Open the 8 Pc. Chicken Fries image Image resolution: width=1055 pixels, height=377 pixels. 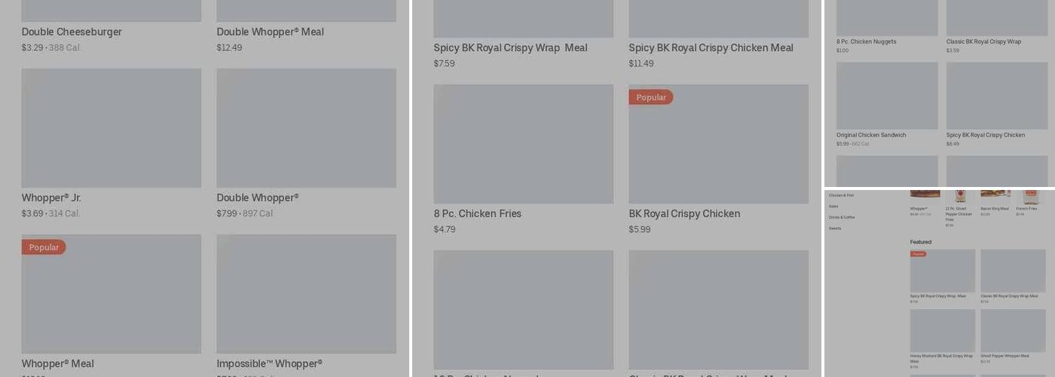pos(523,144)
